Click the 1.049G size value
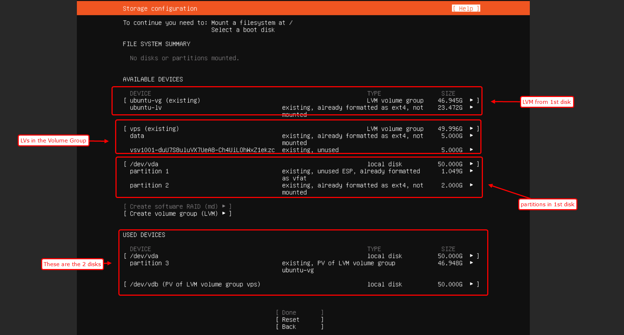The height and width of the screenshot is (335, 624). click(452, 171)
